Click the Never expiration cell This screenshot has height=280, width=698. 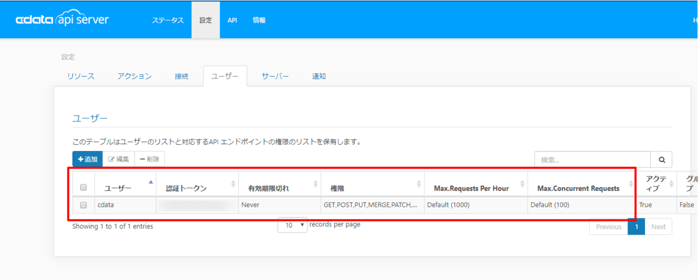279,205
